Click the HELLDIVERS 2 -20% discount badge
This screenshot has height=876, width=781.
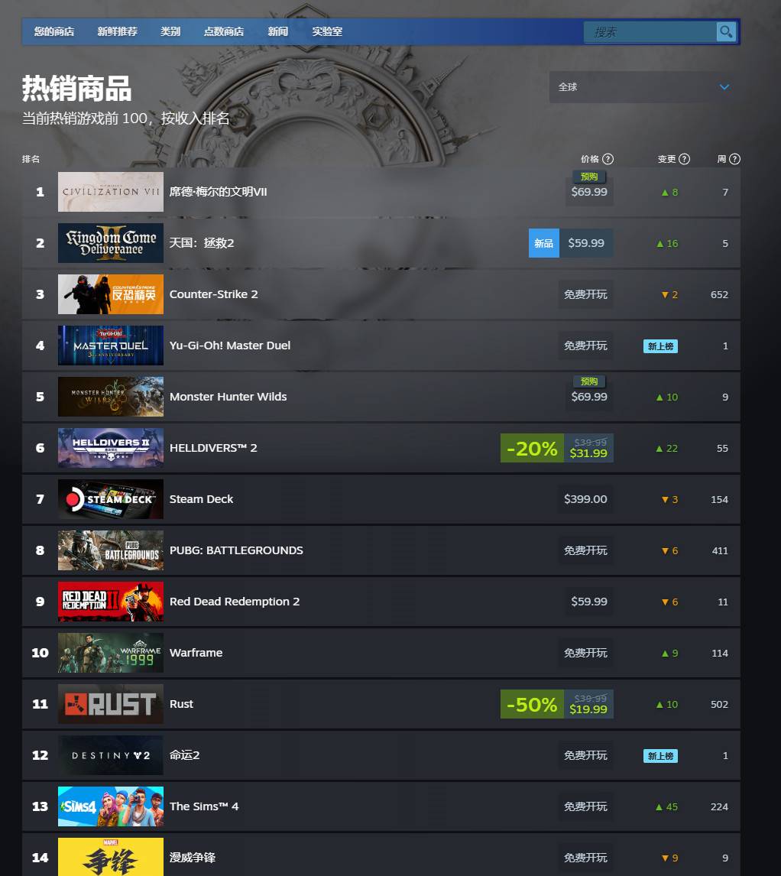[x=532, y=448]
